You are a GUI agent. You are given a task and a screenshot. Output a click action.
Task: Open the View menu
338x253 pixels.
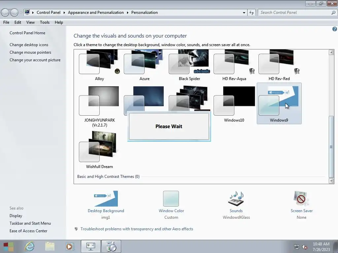click(x=30, y=22)
